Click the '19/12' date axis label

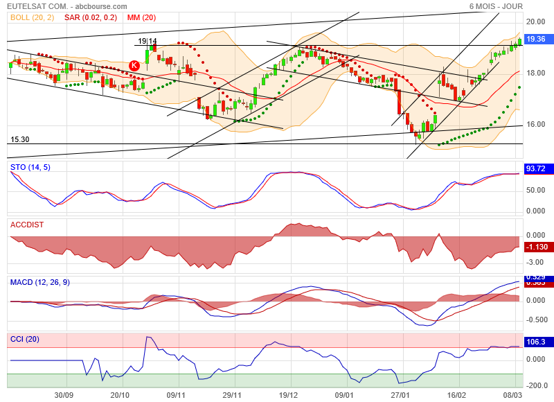[x=288, y=395]
